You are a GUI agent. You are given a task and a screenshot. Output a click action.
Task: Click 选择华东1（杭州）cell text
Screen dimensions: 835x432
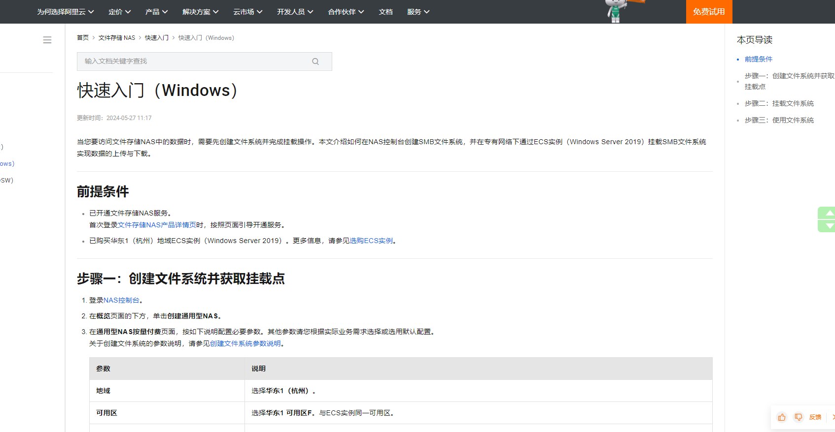tap(283, 391)
